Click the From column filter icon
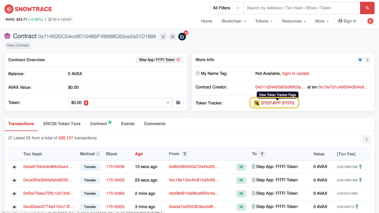The image size is (379, 213). (185, 154)
